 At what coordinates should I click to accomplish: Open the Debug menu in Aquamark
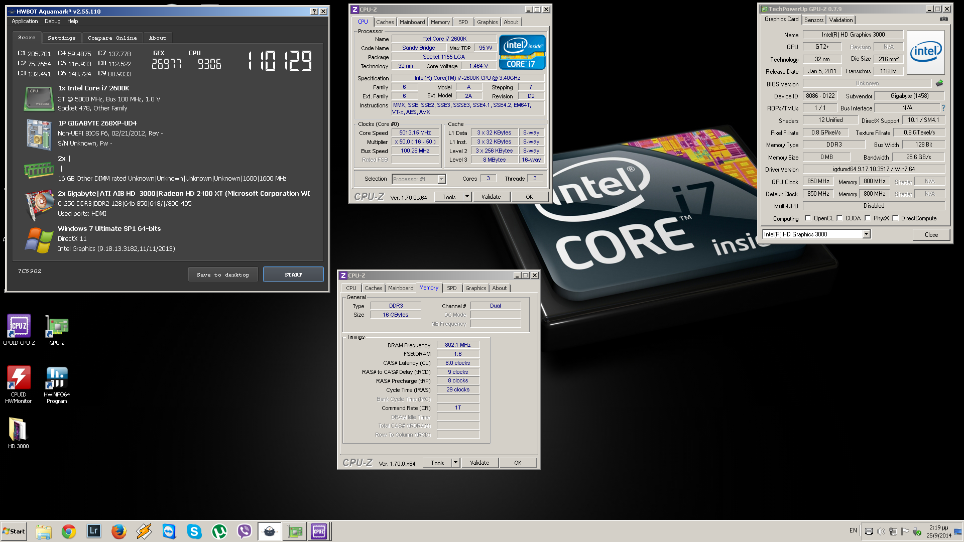pos(53,21)
